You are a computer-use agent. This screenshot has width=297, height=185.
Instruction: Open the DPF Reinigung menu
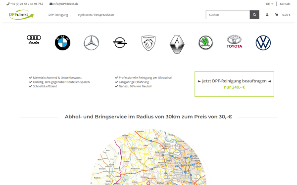pos(58,15)
